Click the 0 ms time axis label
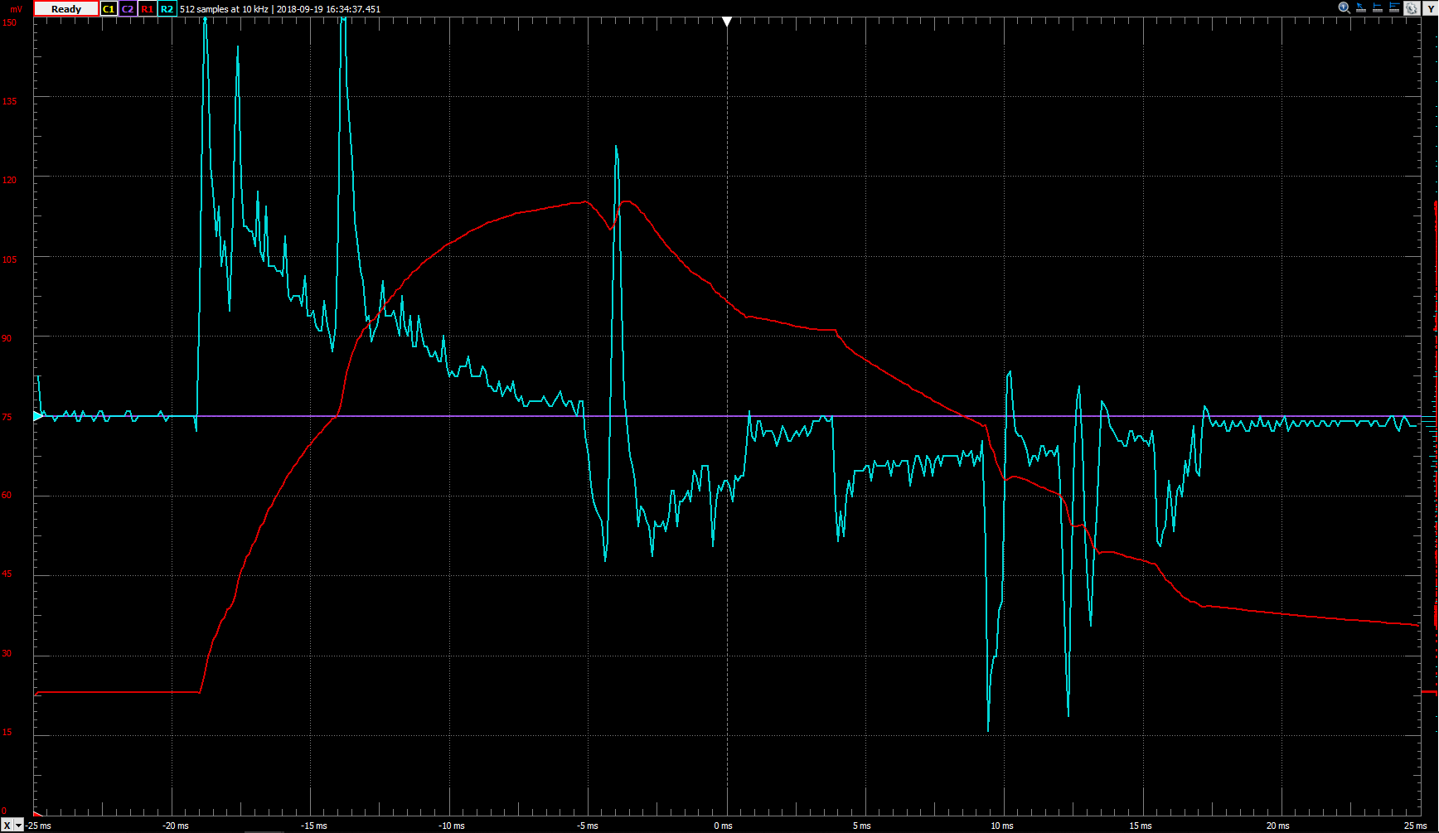Screen dimensions: 1439x833 coord(723,826)
